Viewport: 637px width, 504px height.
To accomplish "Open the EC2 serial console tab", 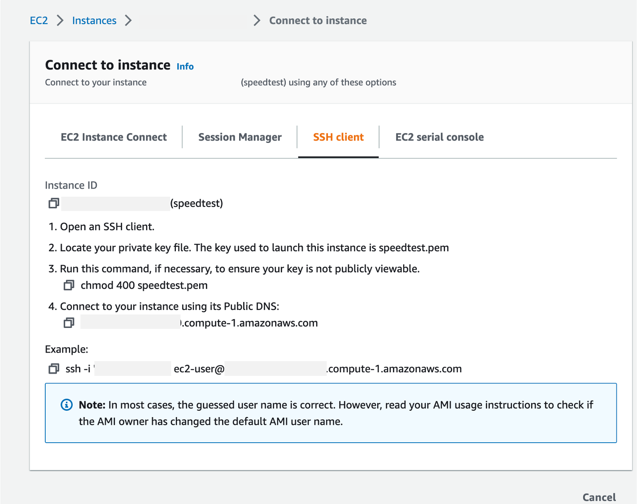I will 440,137.
